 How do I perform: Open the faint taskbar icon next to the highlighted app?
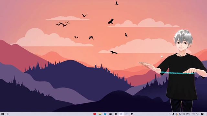pyautogui.click(x=126, y=114)
